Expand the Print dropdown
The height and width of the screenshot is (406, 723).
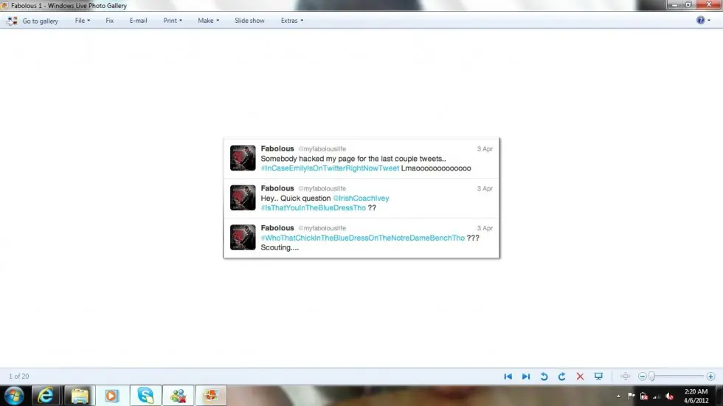173,21
